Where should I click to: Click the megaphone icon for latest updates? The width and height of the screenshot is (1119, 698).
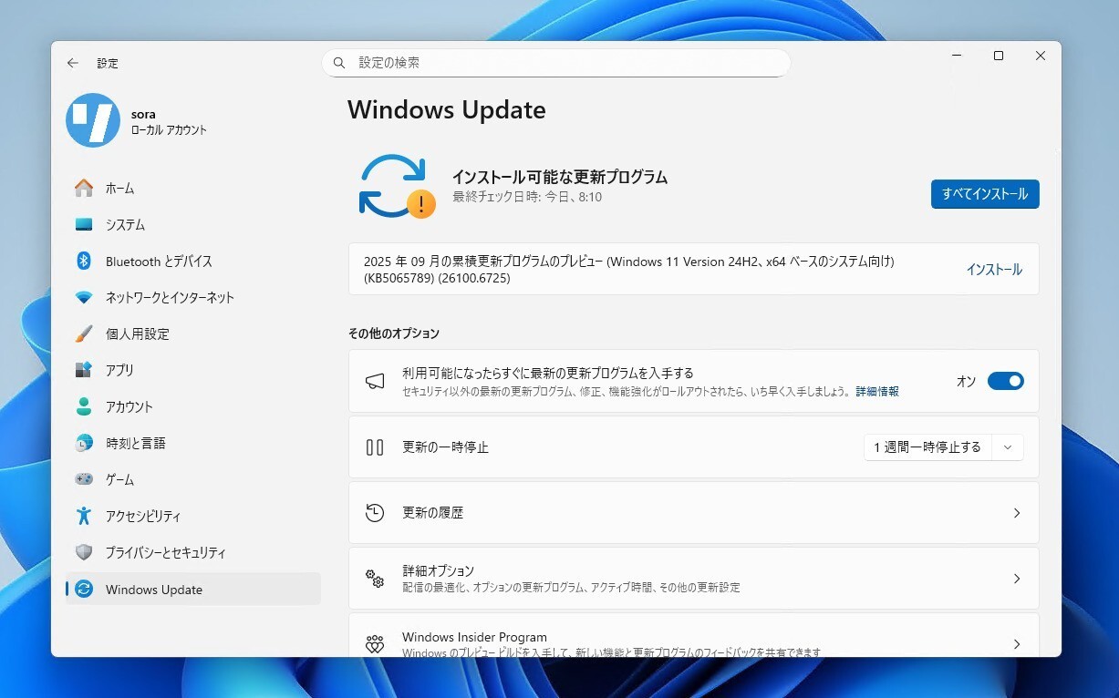point(375,381)
